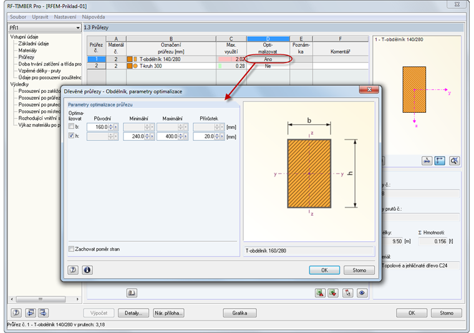Click Excel import icon with green arrow
Image resolution: width=474 pixels, height=333 pixels.
point(333,293)
